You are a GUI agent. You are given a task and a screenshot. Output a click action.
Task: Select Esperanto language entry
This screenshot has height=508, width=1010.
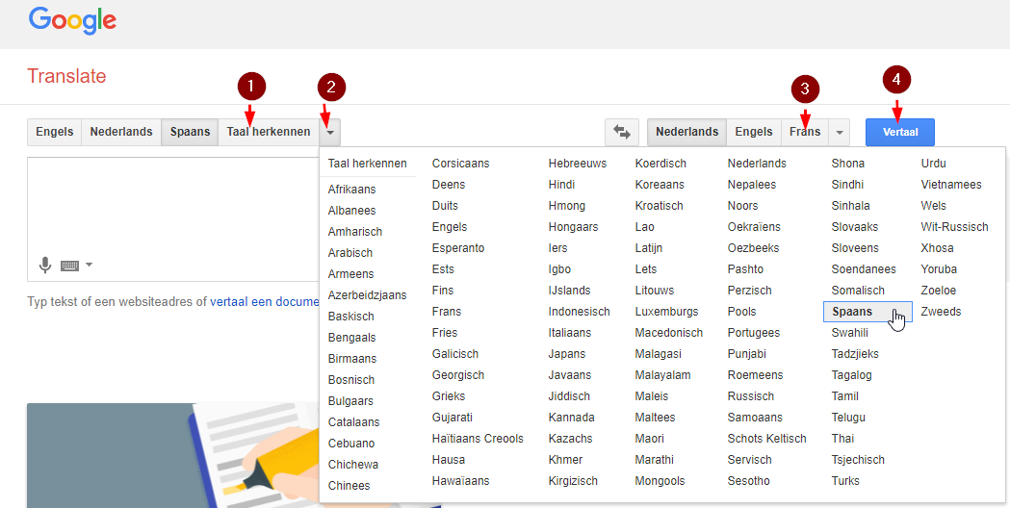pos(458,248)
